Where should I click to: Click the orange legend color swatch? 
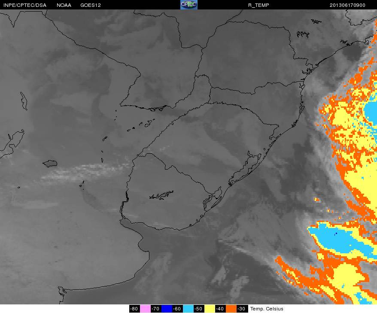(231, 309)
